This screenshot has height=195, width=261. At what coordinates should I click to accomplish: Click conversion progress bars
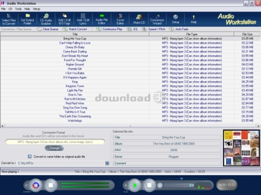pos(85,185)
